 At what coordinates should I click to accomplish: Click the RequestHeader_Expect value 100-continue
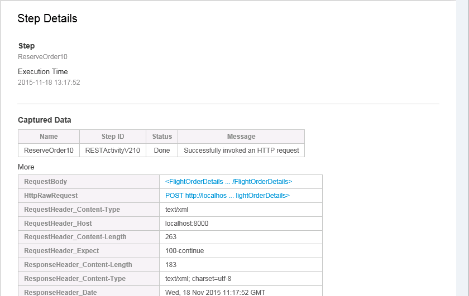coord(185,251)
